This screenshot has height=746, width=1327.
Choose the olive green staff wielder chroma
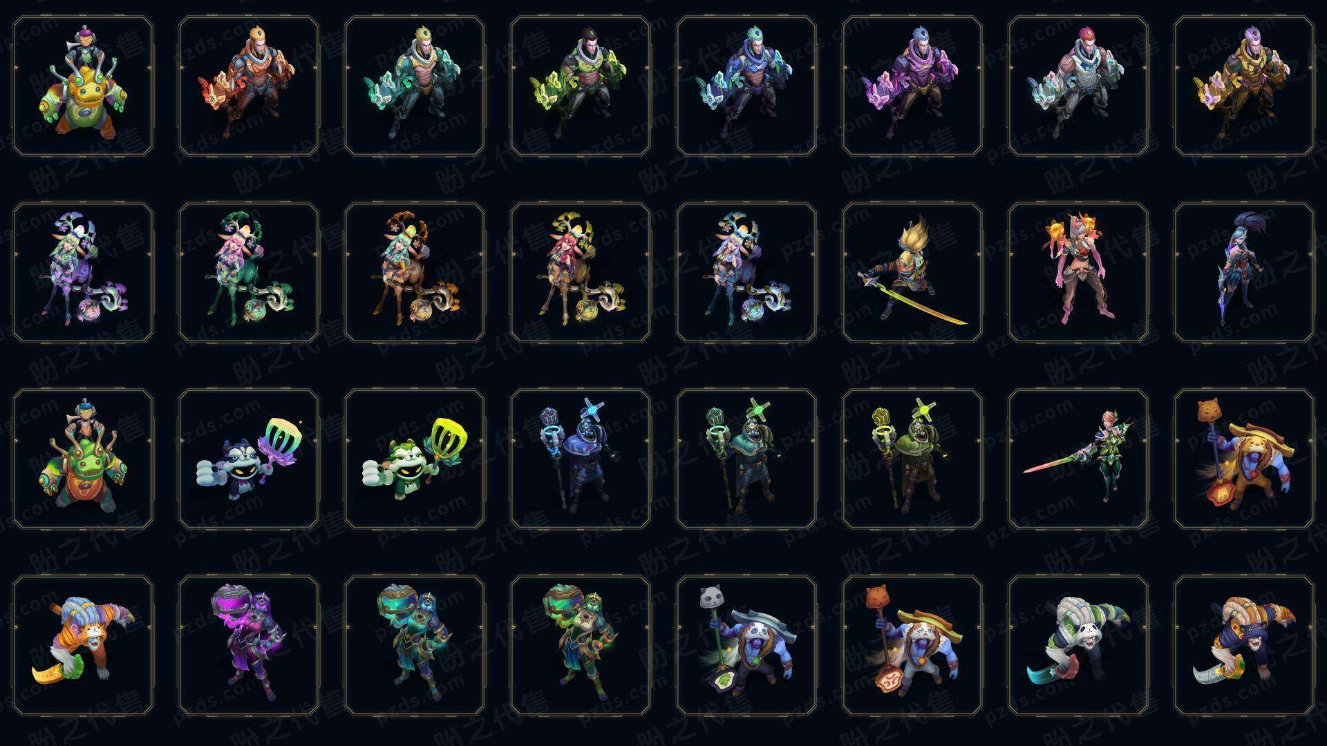[x=912, y=459]
